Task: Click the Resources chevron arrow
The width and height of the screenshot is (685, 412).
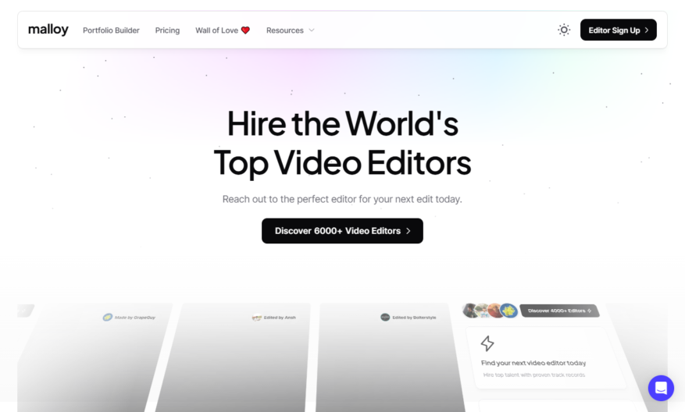Action: coord(312,30)
